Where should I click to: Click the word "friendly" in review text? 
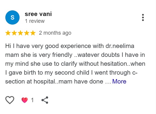[62, 55]
